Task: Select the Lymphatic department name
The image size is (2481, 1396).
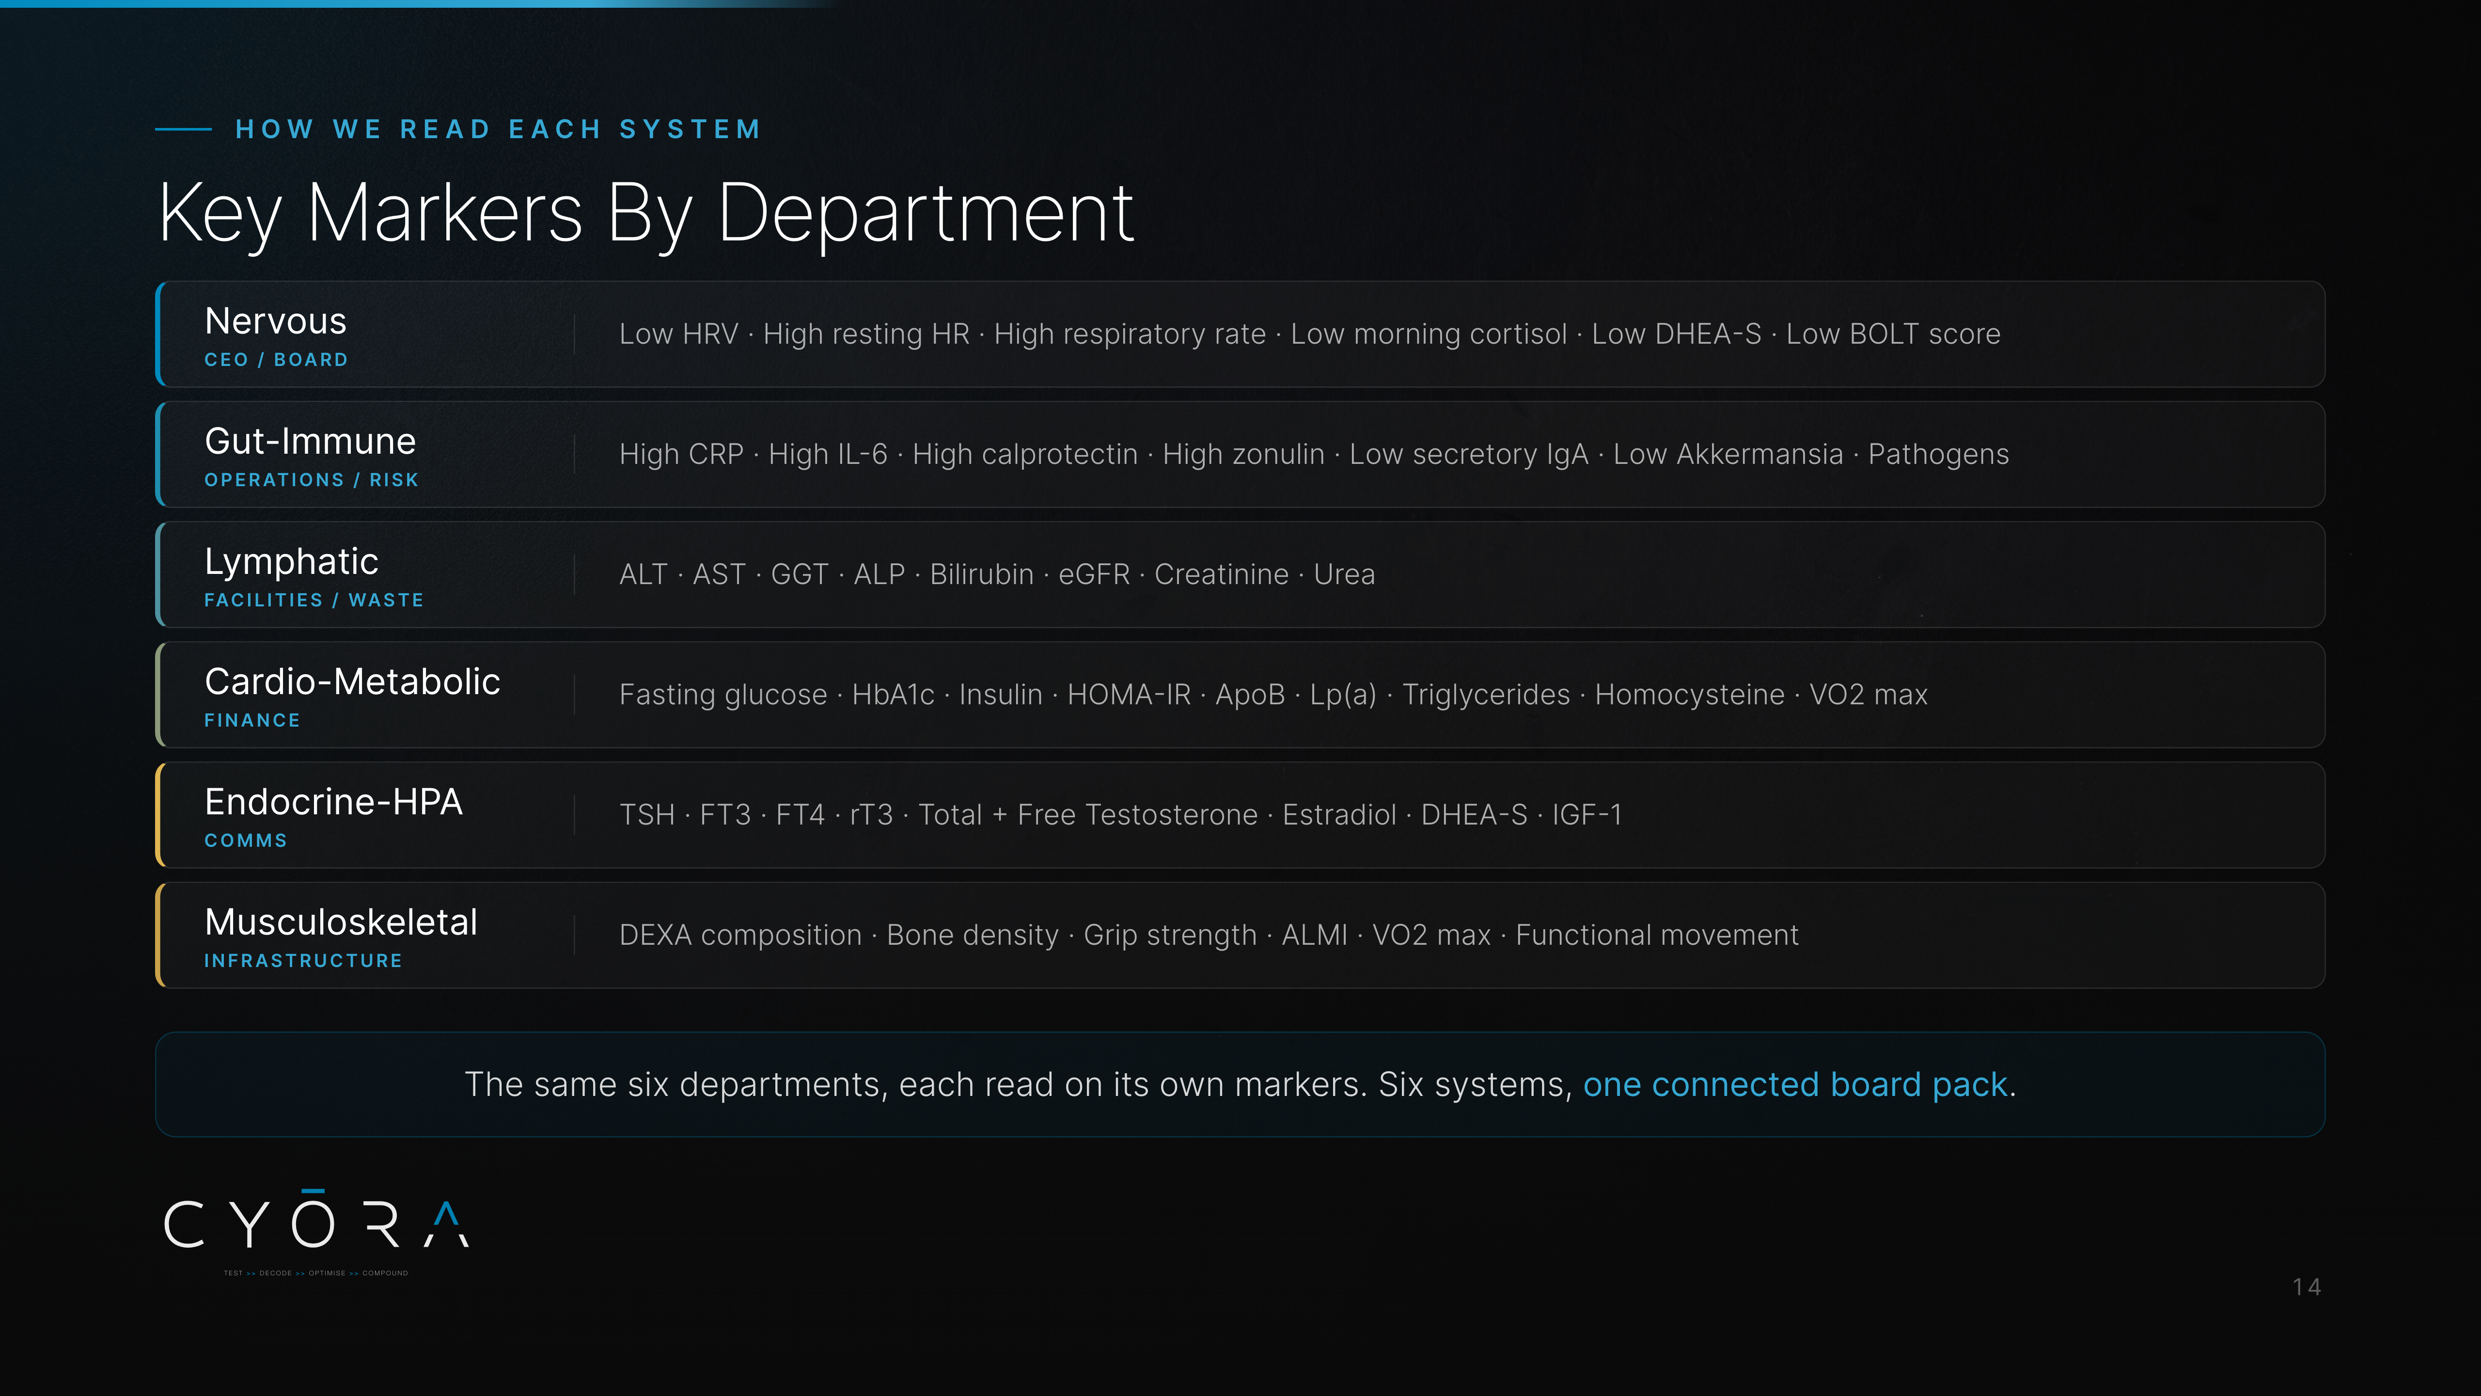Action: pyautogui.click(x=291, y=563)
